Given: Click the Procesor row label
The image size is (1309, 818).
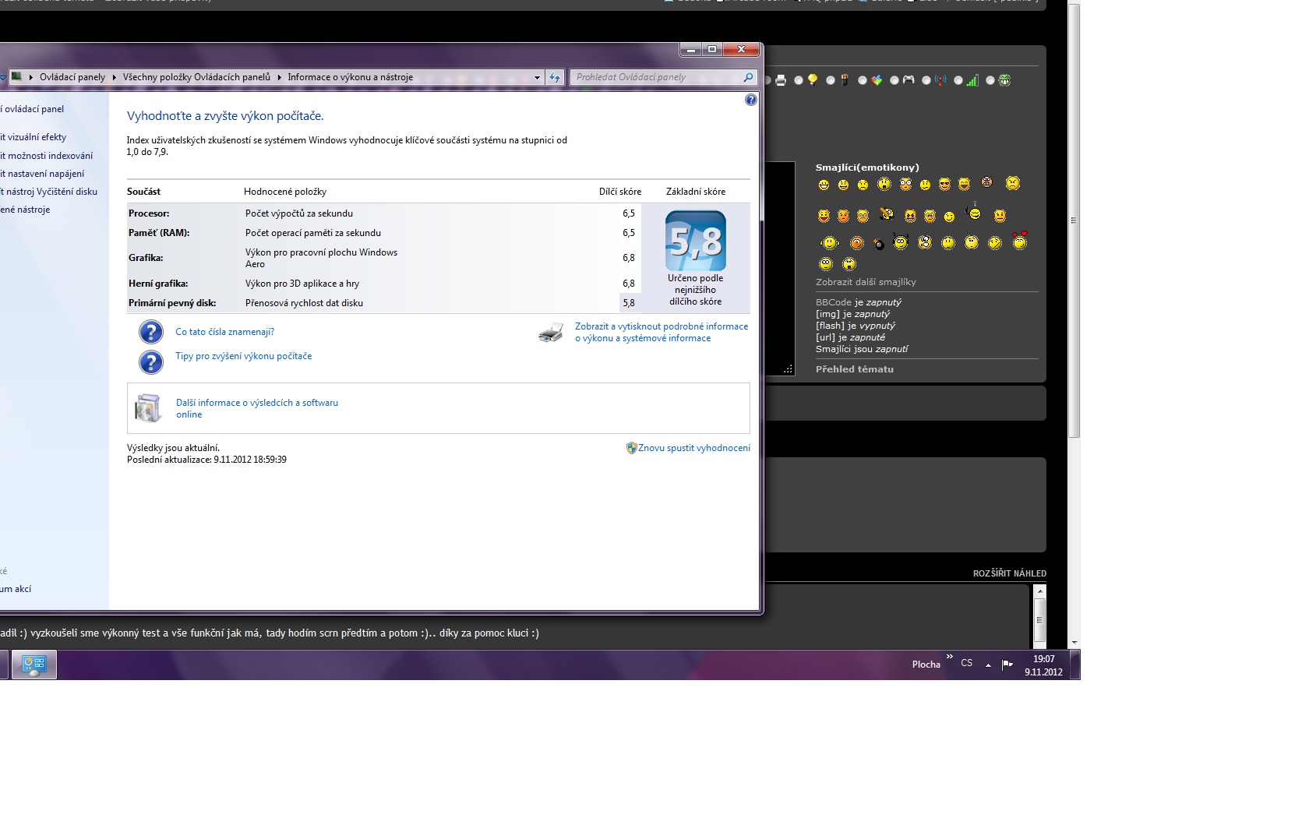Looking at the screenshot, I should click(149, 213).
